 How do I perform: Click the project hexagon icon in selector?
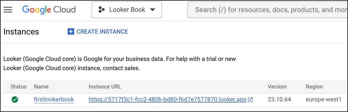point(102,10)
